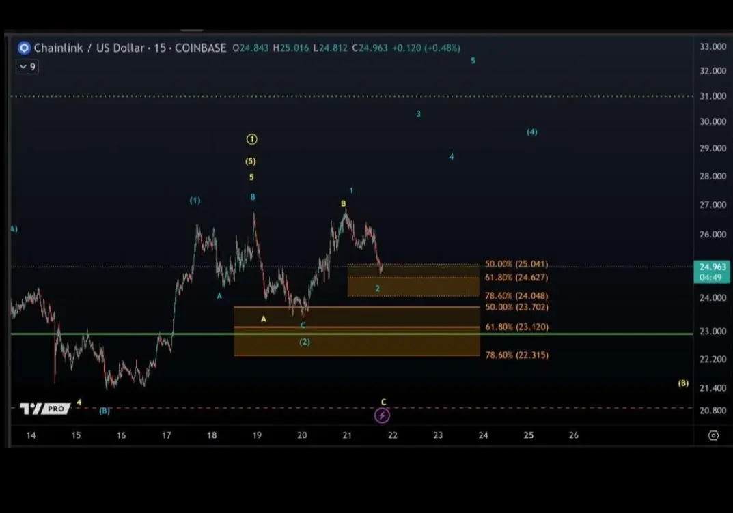Click 33.000 on the price axis

713,46
